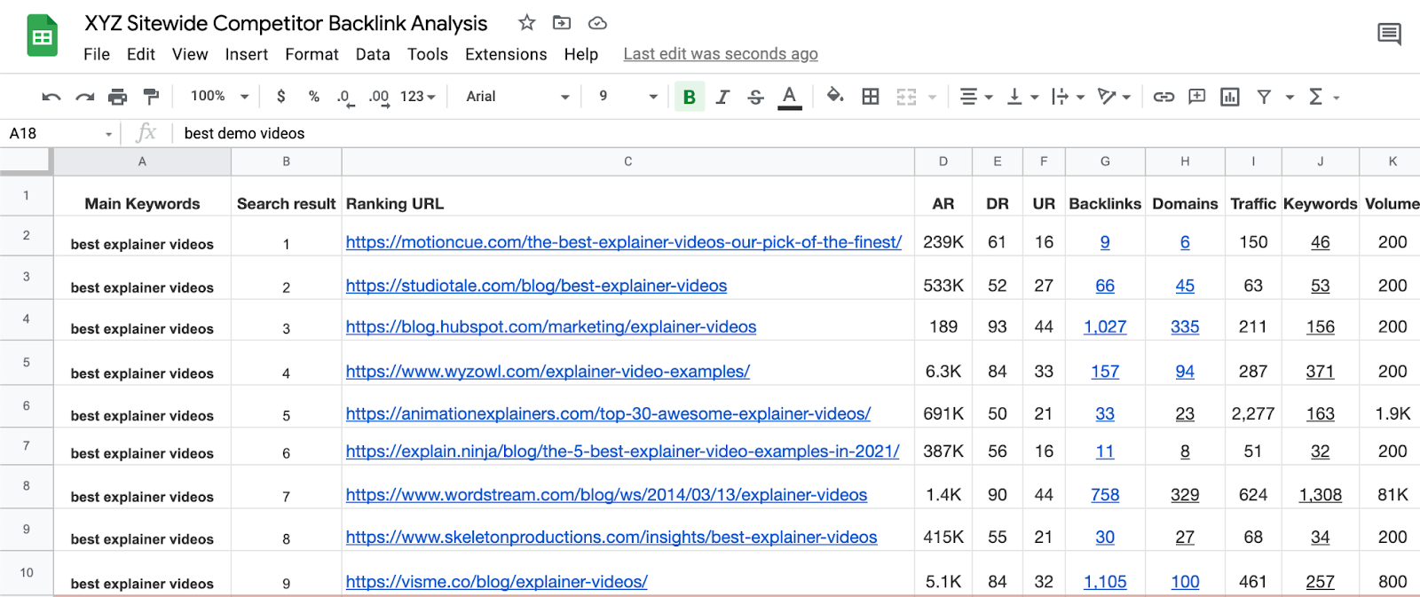The image size is (1420, 597).
Task: Click document title XYZ Sitewide Competitor Backlink Analysis
Action: tap(286, 23)
